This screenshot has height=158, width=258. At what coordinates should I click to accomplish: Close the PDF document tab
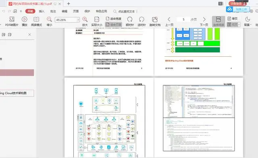(x=60, y=4)
